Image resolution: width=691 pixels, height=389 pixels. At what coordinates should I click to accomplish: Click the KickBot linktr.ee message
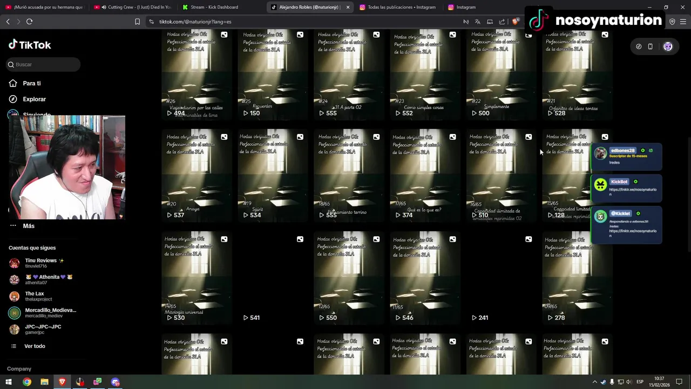[627, 187]
